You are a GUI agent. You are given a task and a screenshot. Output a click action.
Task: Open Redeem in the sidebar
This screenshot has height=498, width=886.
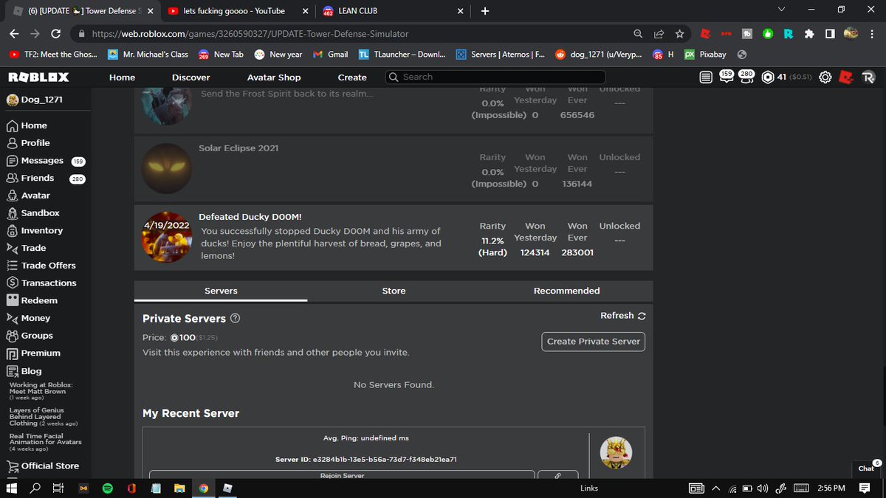pos(32,301)
